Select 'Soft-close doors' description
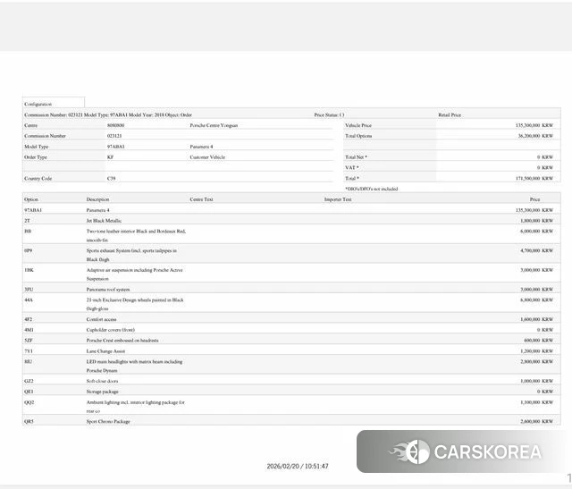572x489 pixels. pyautogui.click(x=102, y=381)
